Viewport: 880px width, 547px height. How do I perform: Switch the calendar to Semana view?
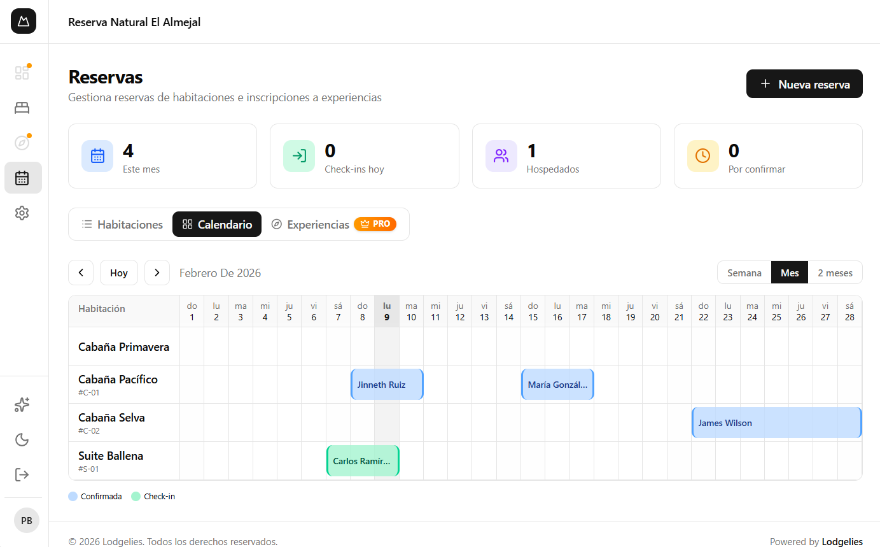[x=743, y=272]
